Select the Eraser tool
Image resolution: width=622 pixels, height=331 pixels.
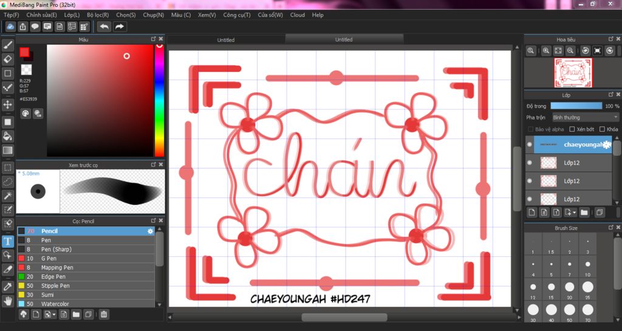(x=8, y=59)
